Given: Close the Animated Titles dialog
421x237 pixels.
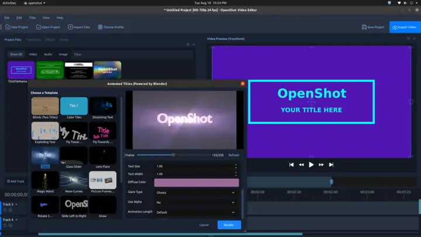Looking at the screenshot, I should tap(243, 84).
